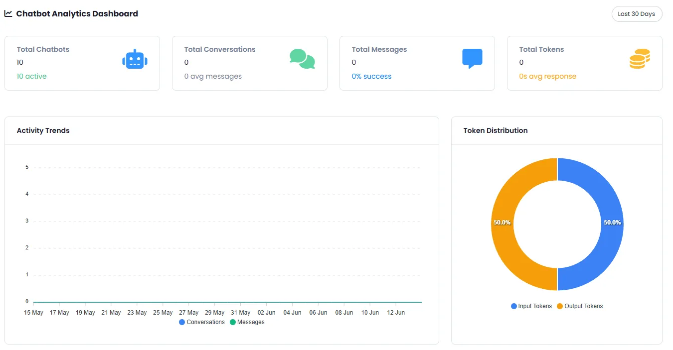Click the y-axis value '5' in Activity Trends
Image resolution: width=673 pixels, height=350 pixels.
pos(27,167)
